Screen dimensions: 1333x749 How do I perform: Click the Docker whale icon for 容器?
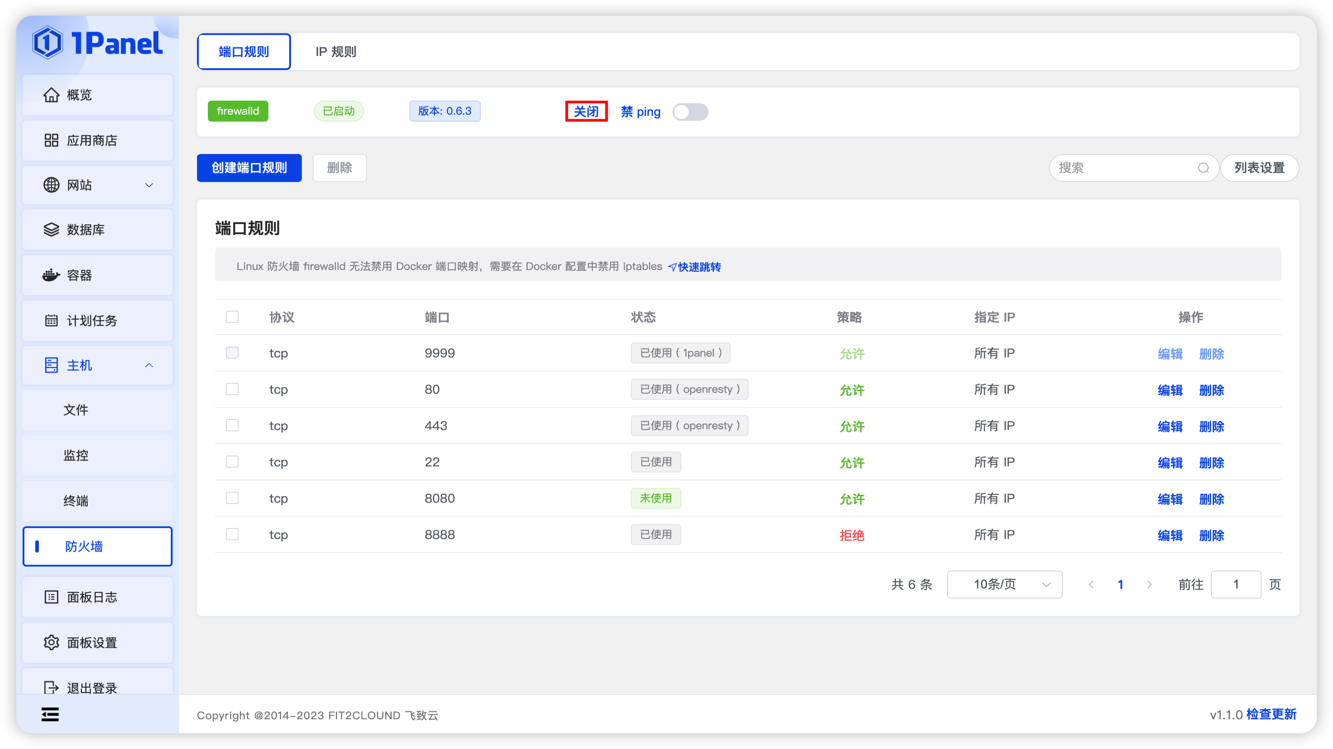pyautogui.click(x=51, y=275)
